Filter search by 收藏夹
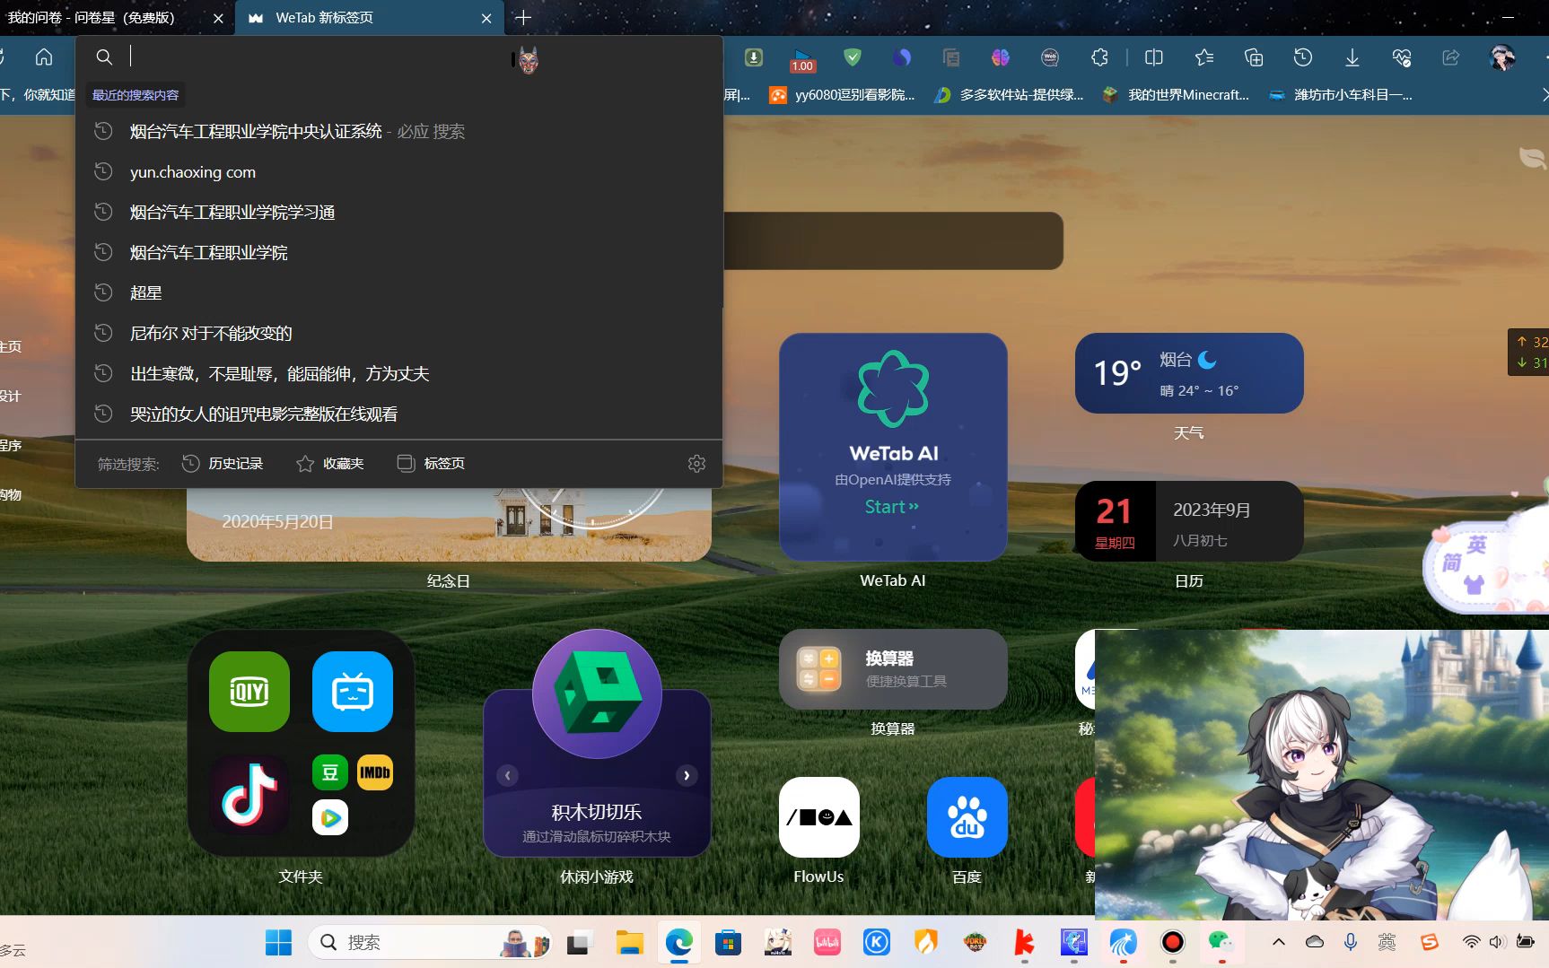The height and width of the screenshot is (968, 1549). [x=330, y=464]
